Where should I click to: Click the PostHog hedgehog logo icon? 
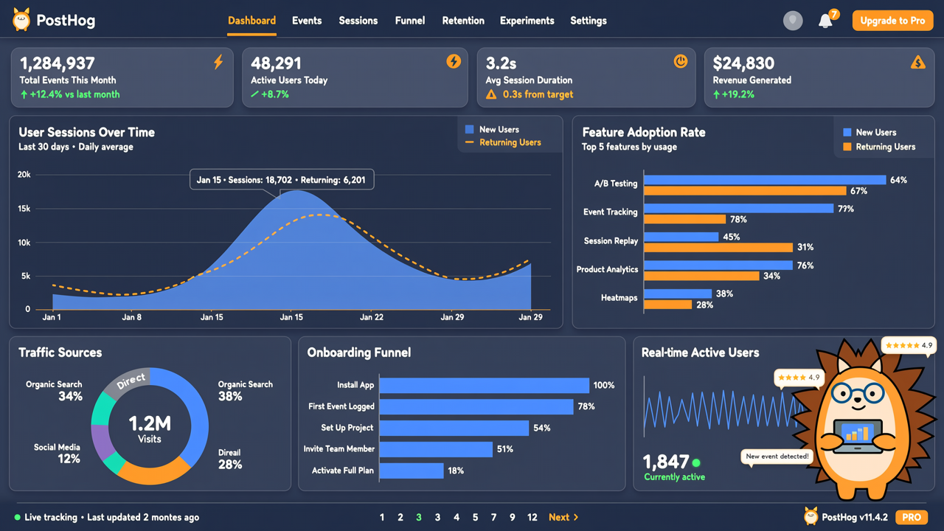[x=21, y=20]
